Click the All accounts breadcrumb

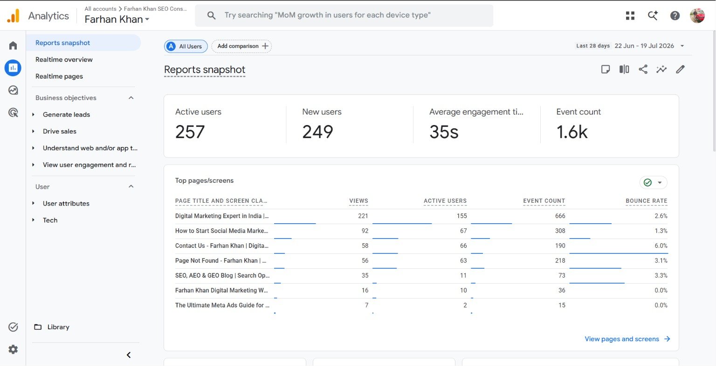pyautogui.click(x=100, y=9)
